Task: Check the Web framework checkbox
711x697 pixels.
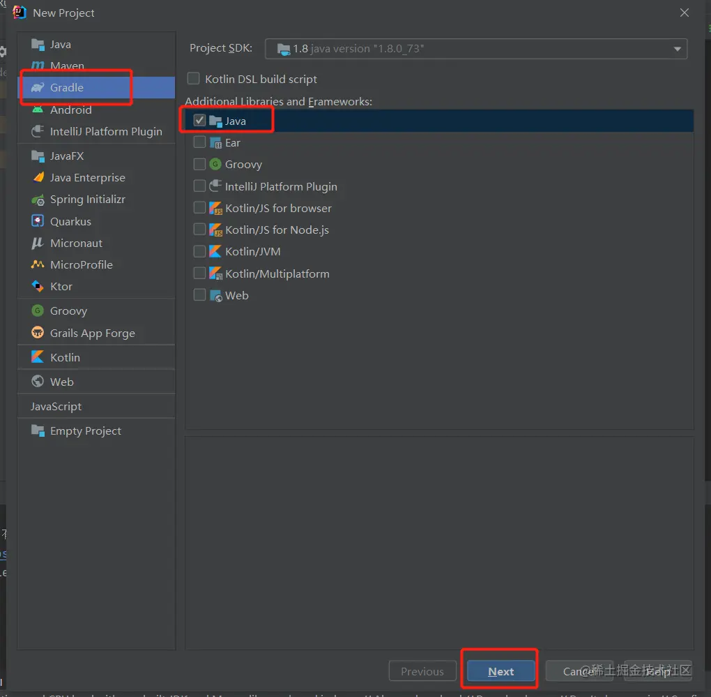Action: tap(199, 295)
